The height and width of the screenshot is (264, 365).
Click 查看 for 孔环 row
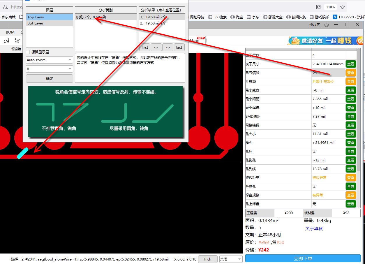point(351,152)
